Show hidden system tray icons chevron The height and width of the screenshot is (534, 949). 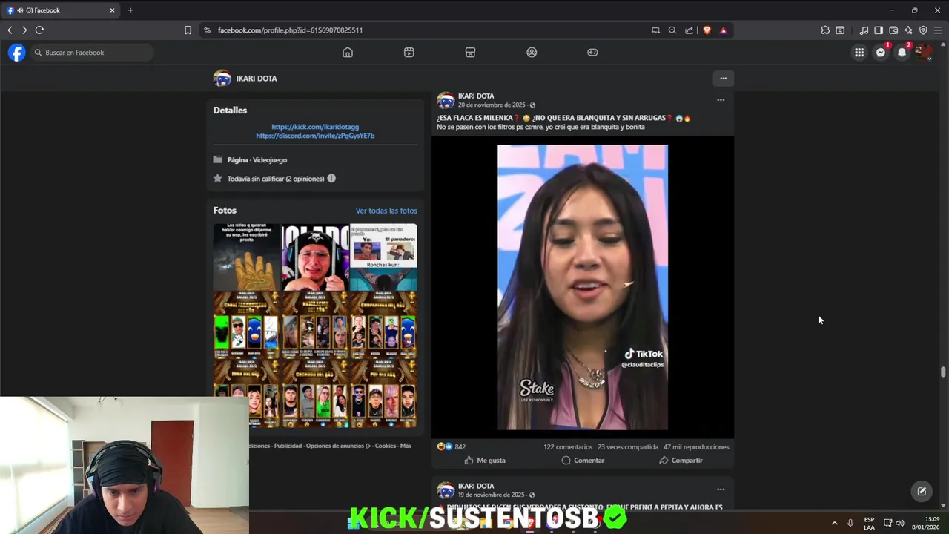click(x=834, y=523)
